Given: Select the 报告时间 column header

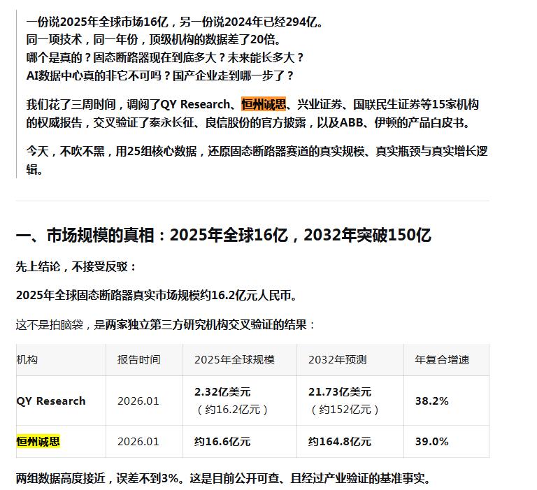Looking at the screenshot, I should tap(138, 359).
